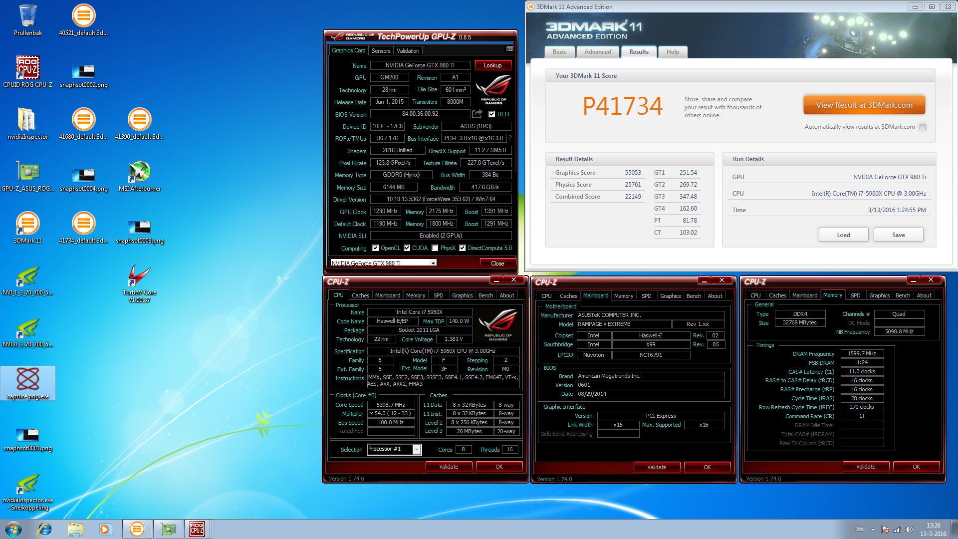The width and height of the screenshot is (958, 539).
Task: Enable automatically view results at 3DMark.com
Action: point(923,127)
